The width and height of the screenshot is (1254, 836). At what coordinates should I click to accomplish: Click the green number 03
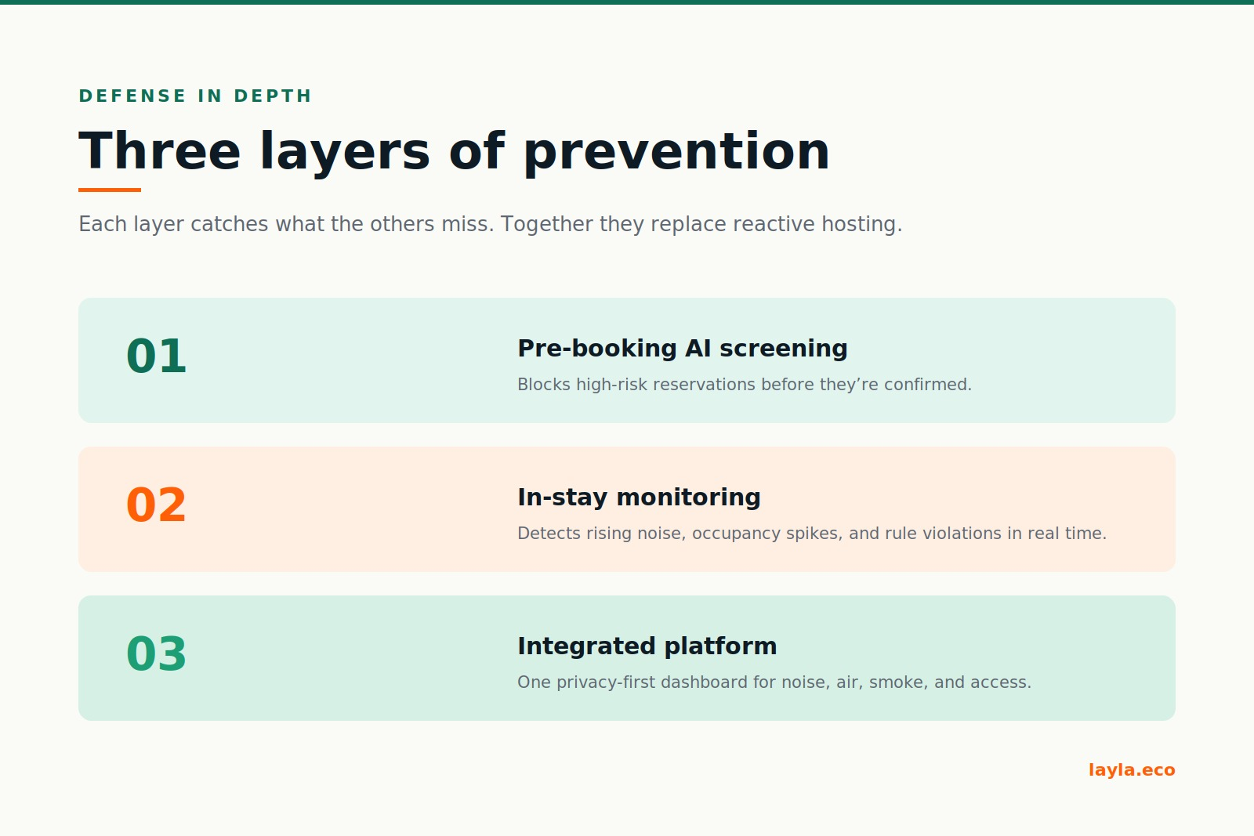(156, 654)
